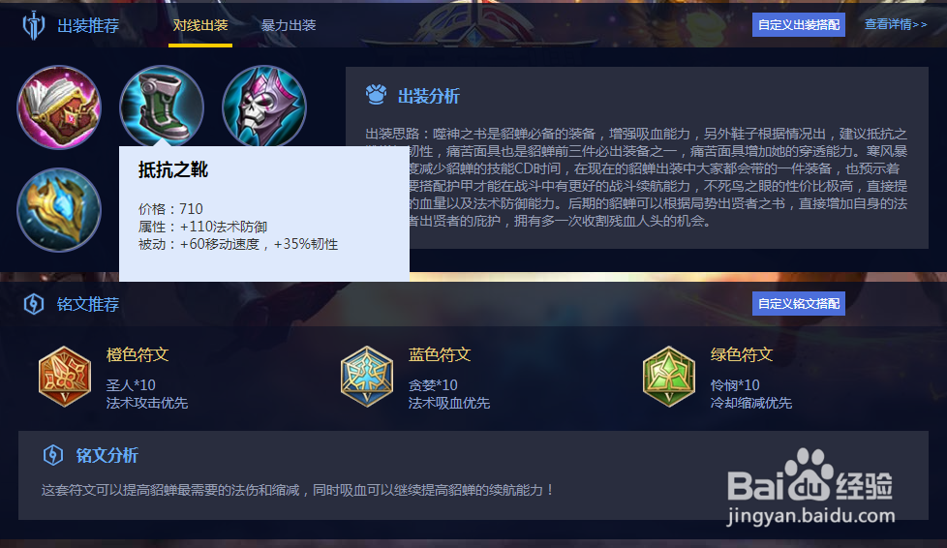
Task: Click the 橙色符文 heading text
Action: coord(137,354)
